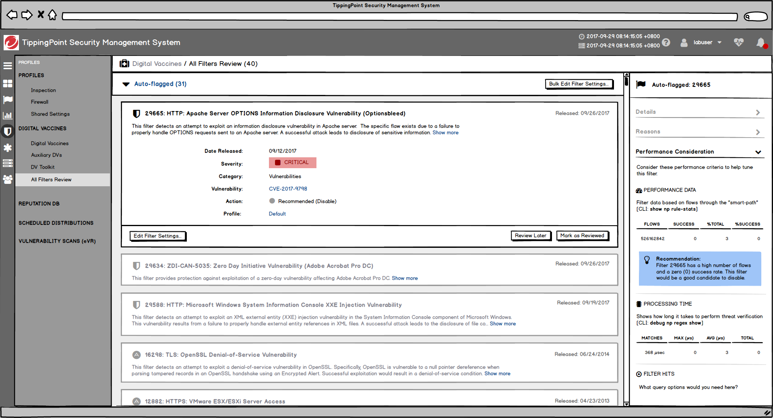
Task: Click the shield icon of filter 29665
Action: [x=136, y=114]
